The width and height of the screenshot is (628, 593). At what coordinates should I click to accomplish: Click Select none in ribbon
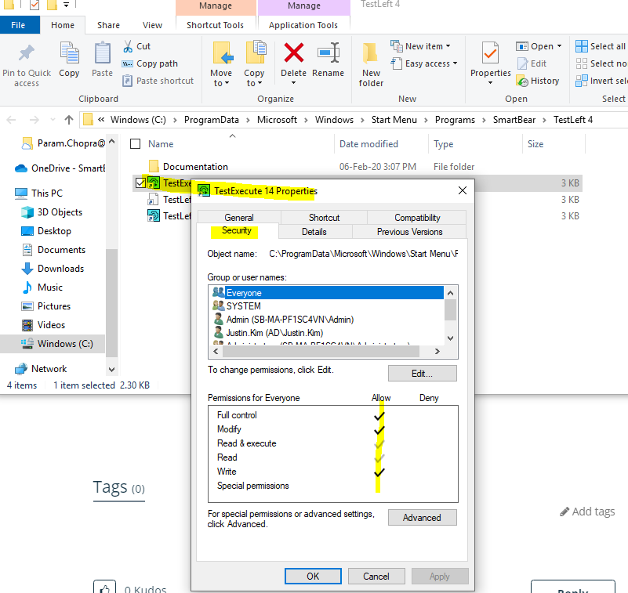(601, 63)
